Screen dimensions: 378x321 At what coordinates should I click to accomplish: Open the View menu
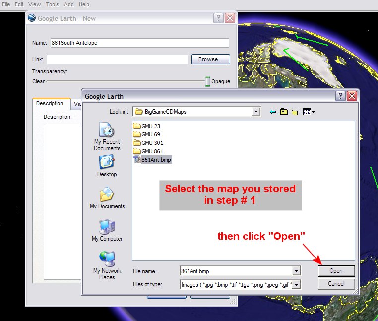pyautogui.click(x=34, y=4)
